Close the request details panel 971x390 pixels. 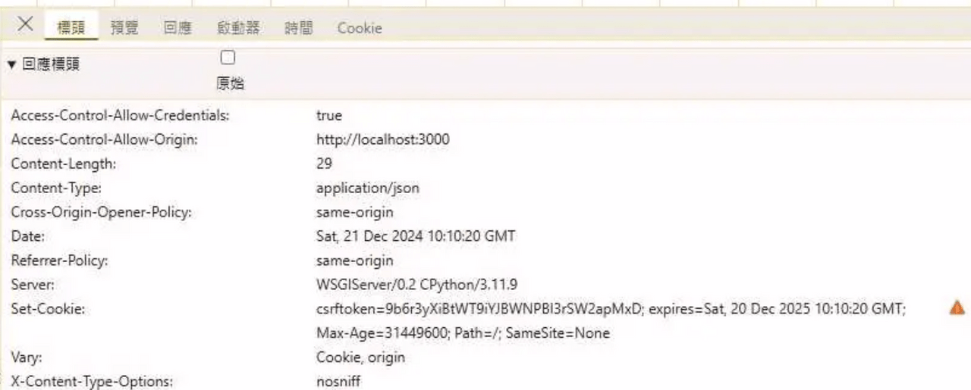pyautogui.click(x=25, y=24)
